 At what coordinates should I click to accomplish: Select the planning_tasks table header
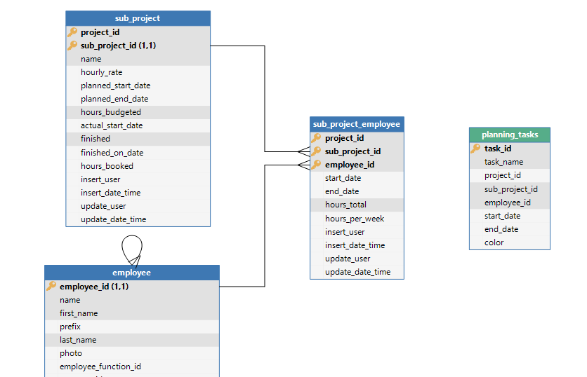pos(509,135)
